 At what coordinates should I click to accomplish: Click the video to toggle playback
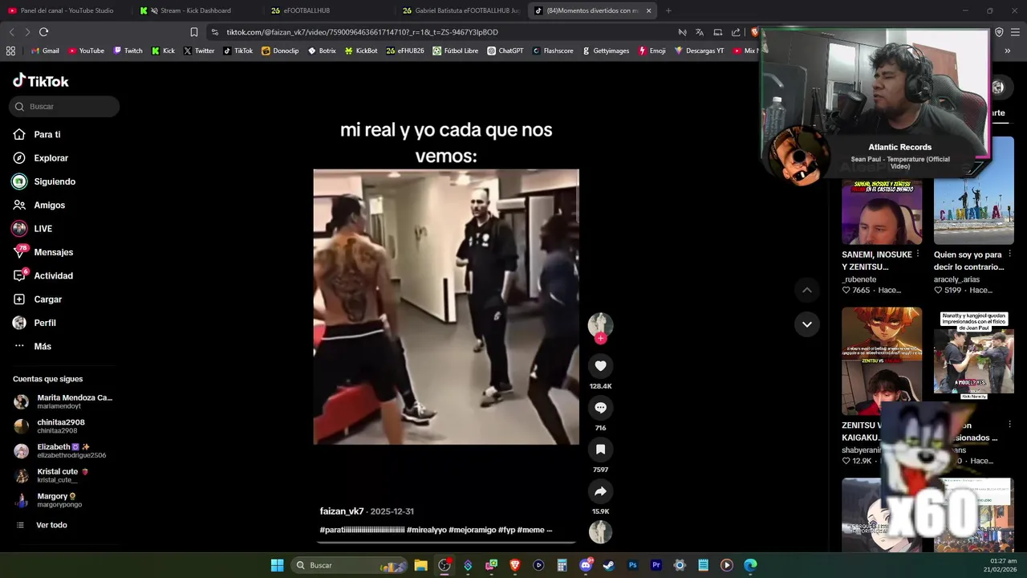pos(446,307)
